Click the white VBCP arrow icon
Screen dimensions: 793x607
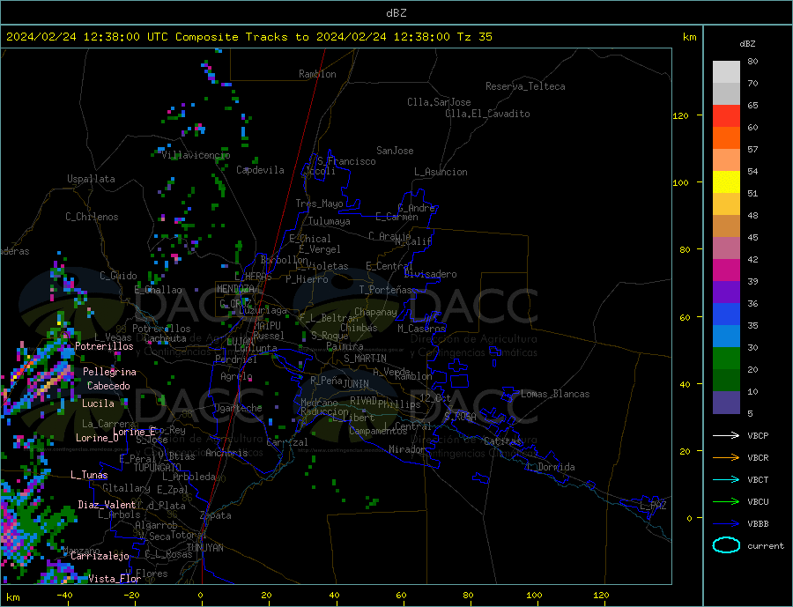726,435
